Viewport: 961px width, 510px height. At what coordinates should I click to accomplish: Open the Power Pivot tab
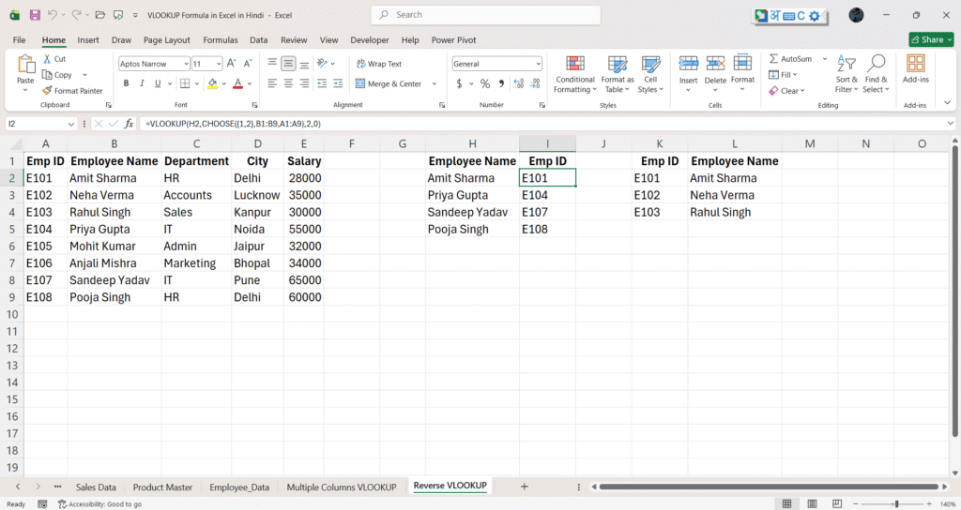(453, 39)
